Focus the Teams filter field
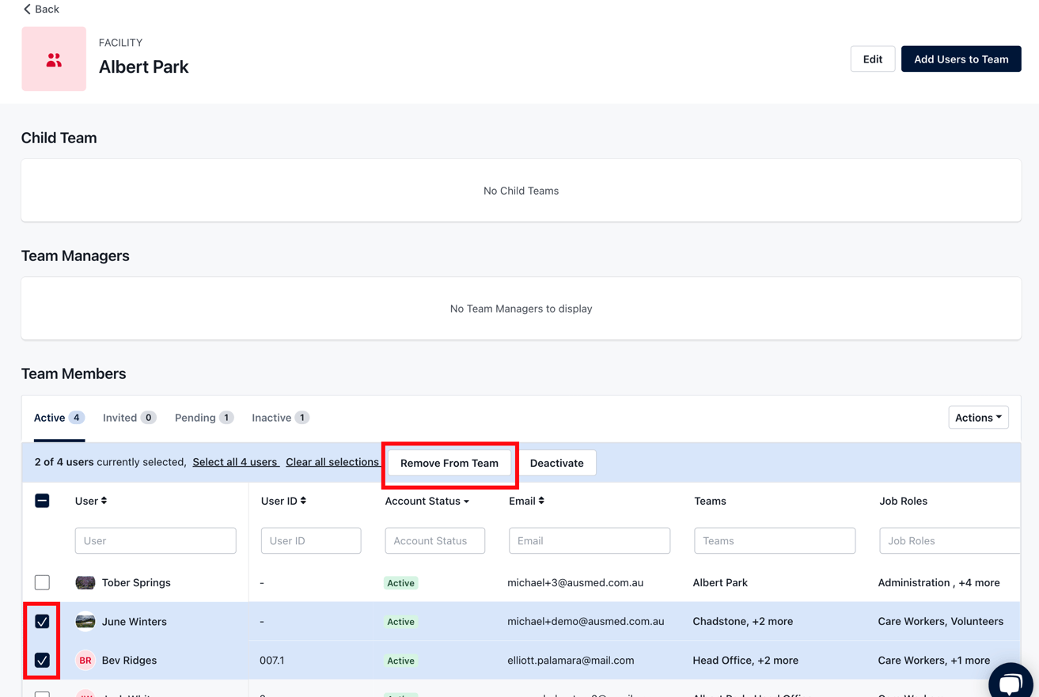1039x697 pixels. tap(775, 541)
